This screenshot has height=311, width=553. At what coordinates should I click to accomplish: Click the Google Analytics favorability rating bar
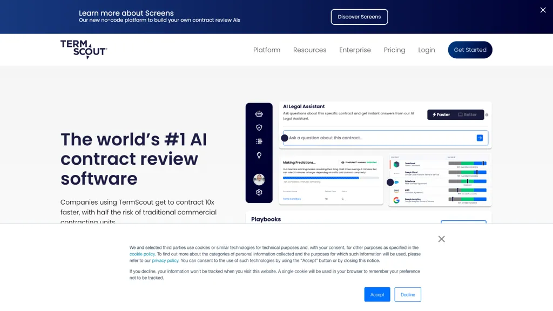click(467, 199)
